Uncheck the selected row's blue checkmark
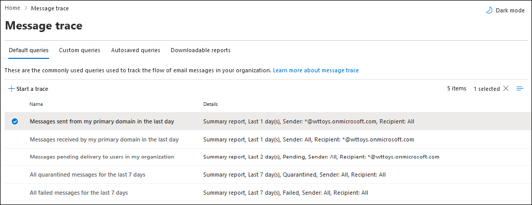532x205 pixels. pos(14,121)
